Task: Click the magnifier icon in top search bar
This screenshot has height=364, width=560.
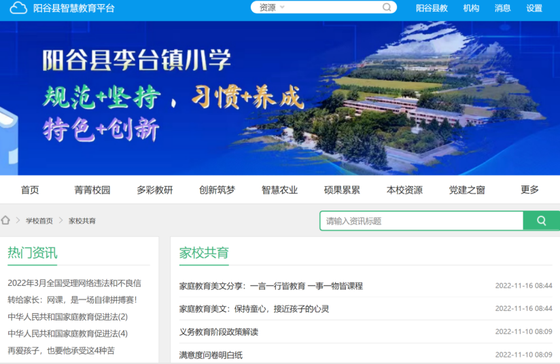Action: pyautogui.click(x=387, y=7)
